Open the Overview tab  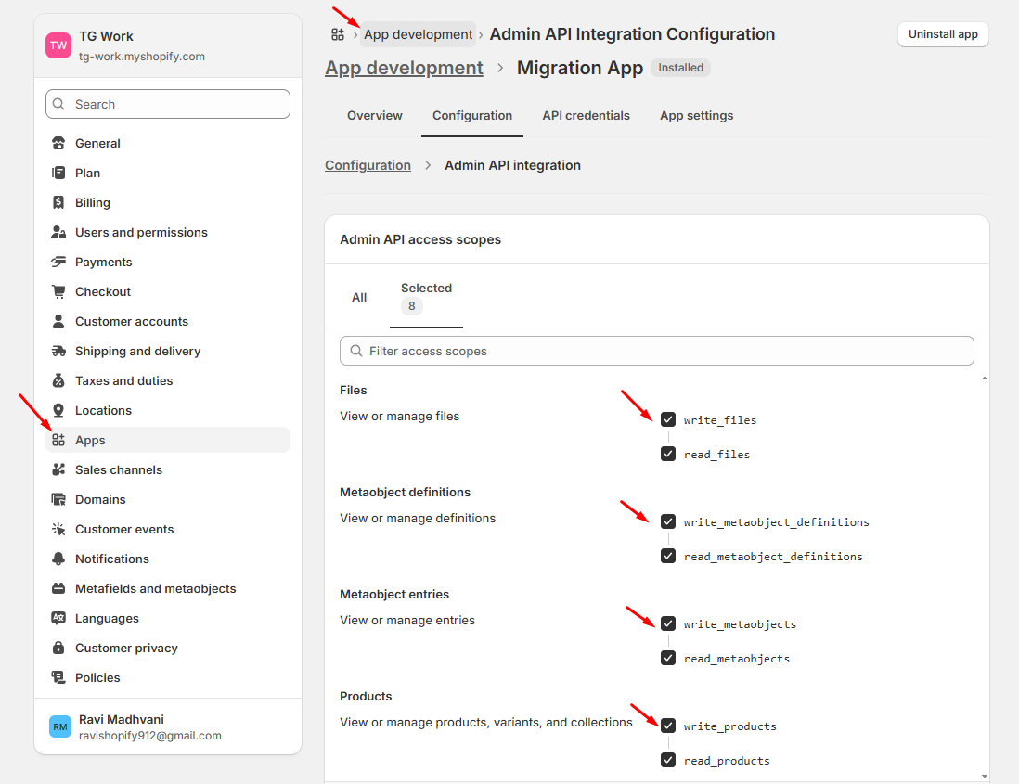pyautogui.click(x=374, y=116)
